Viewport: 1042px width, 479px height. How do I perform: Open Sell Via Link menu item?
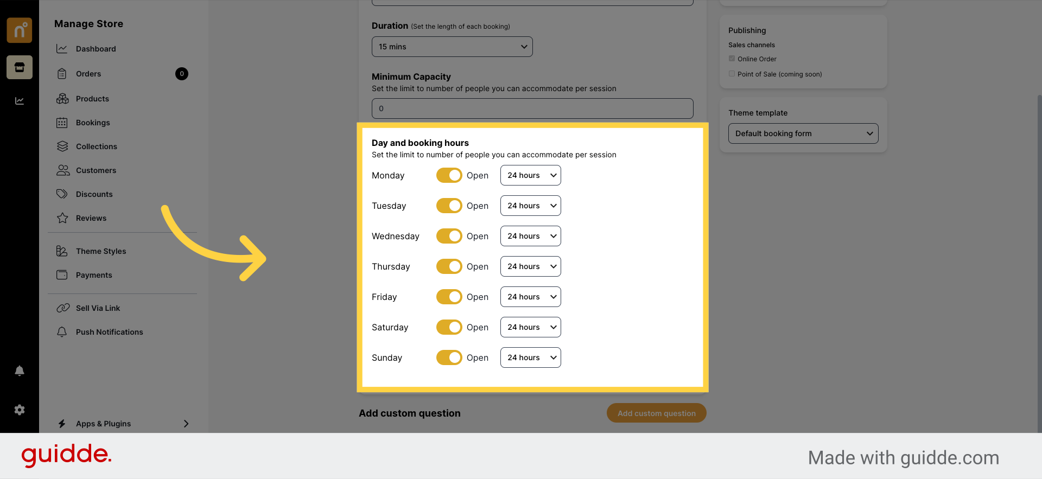point(98,308)
